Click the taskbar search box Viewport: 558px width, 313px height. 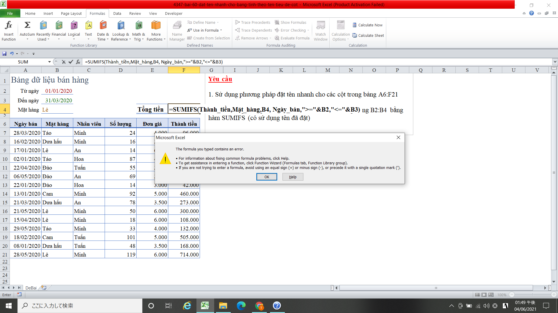click(80, 306)
